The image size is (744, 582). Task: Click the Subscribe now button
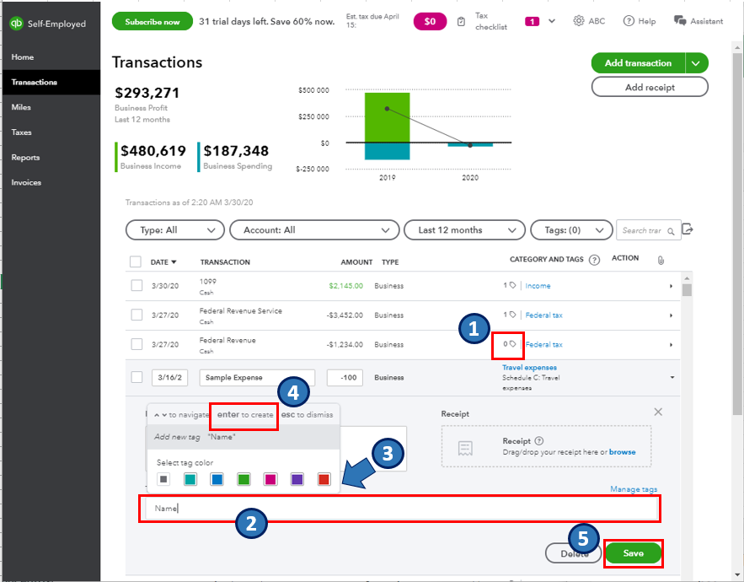click(153, 21)
